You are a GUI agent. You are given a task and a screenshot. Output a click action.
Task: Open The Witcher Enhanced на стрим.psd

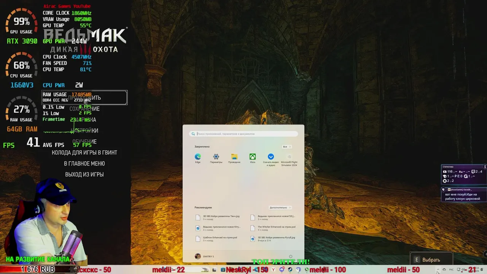[273, 228]
